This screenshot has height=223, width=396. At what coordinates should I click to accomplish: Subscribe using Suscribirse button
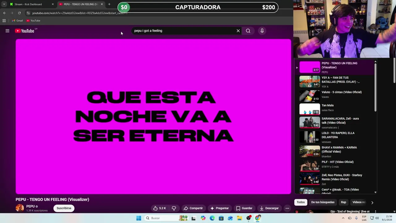[64, 208]
